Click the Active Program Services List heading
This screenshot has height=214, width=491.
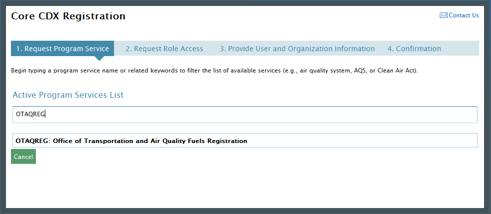tap(68, 95)
